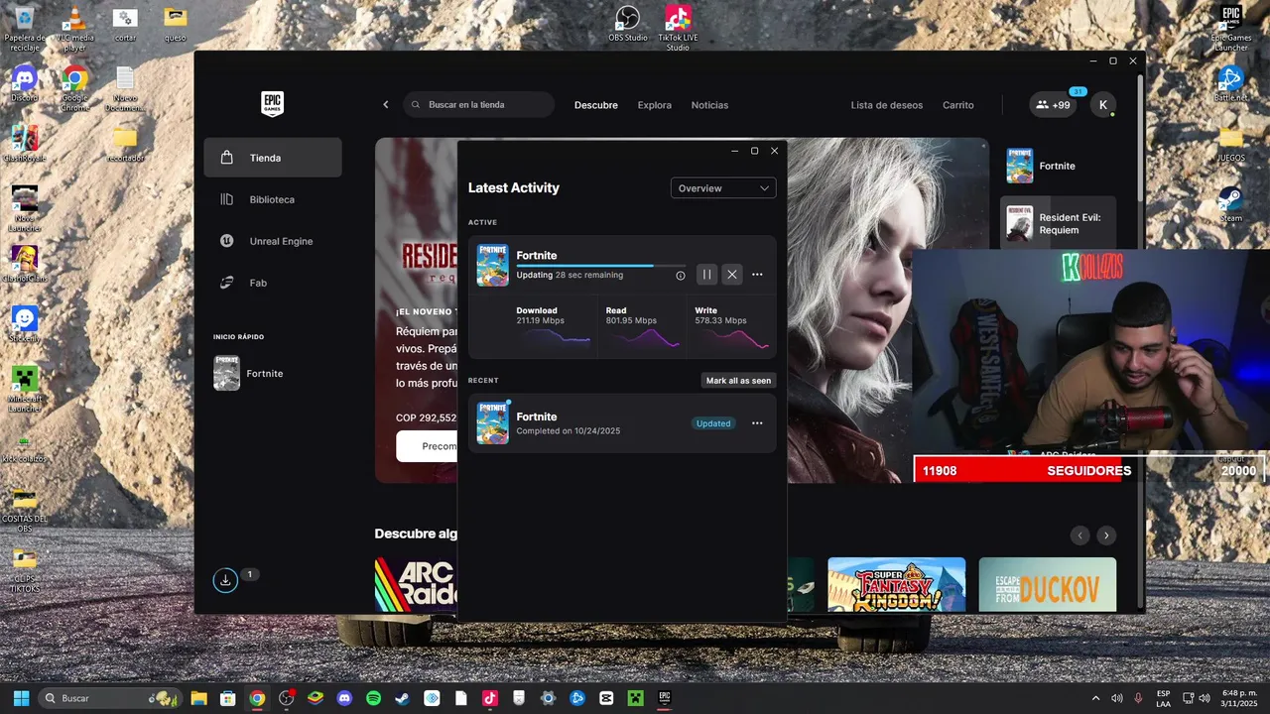Open the JUEGOS folder on the desktop
Screen dimensions: 1270x714
point(1231,144)
